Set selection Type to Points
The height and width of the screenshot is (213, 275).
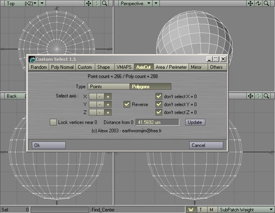coord(108,87)
